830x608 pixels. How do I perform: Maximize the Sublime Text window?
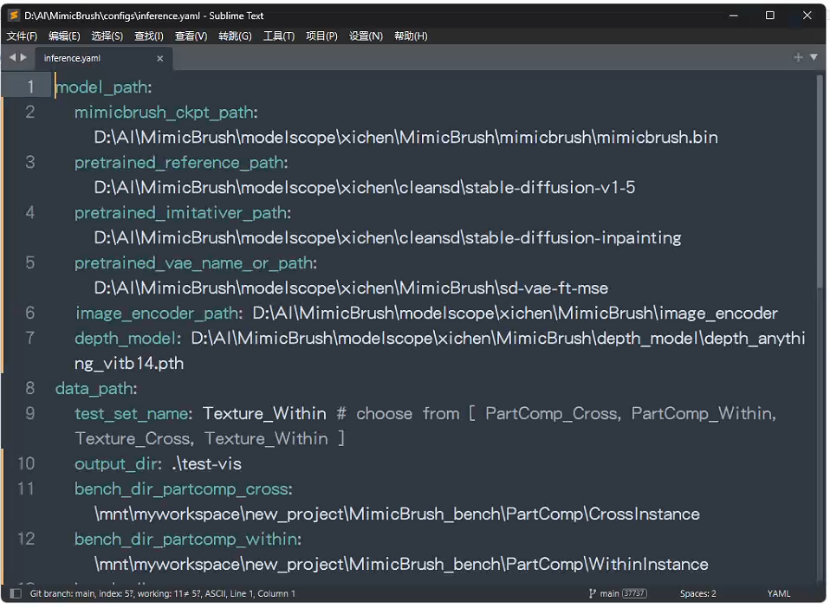click(770, 16)
